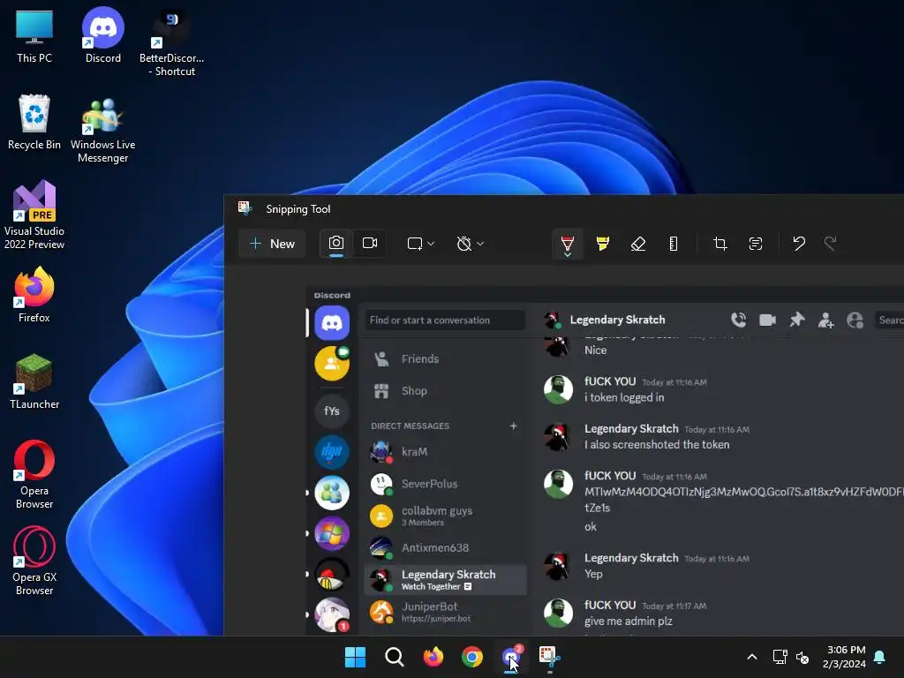The image size is (904, 678).
Task: Select the yellow Highlighter tool
Action: tap(602, 244)
